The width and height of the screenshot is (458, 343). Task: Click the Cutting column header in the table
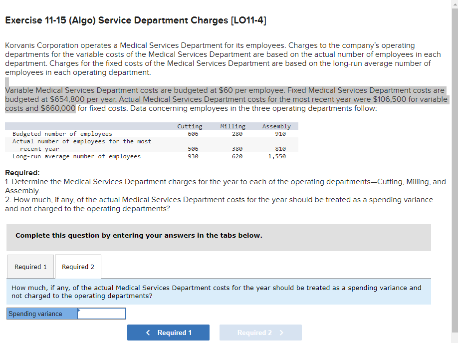click(190, 126)
